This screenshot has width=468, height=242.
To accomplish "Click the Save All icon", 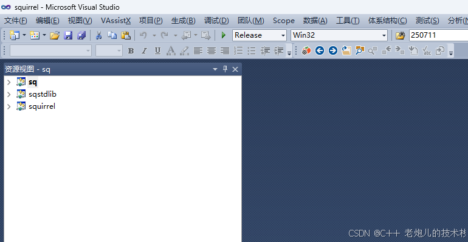I will (81, 35).
